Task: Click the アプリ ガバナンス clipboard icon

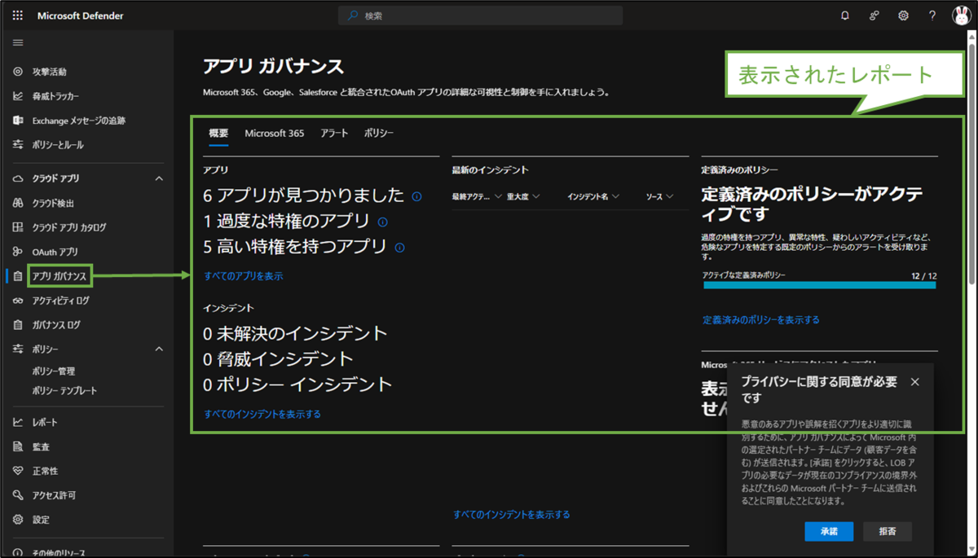Action: click(18, 276)
